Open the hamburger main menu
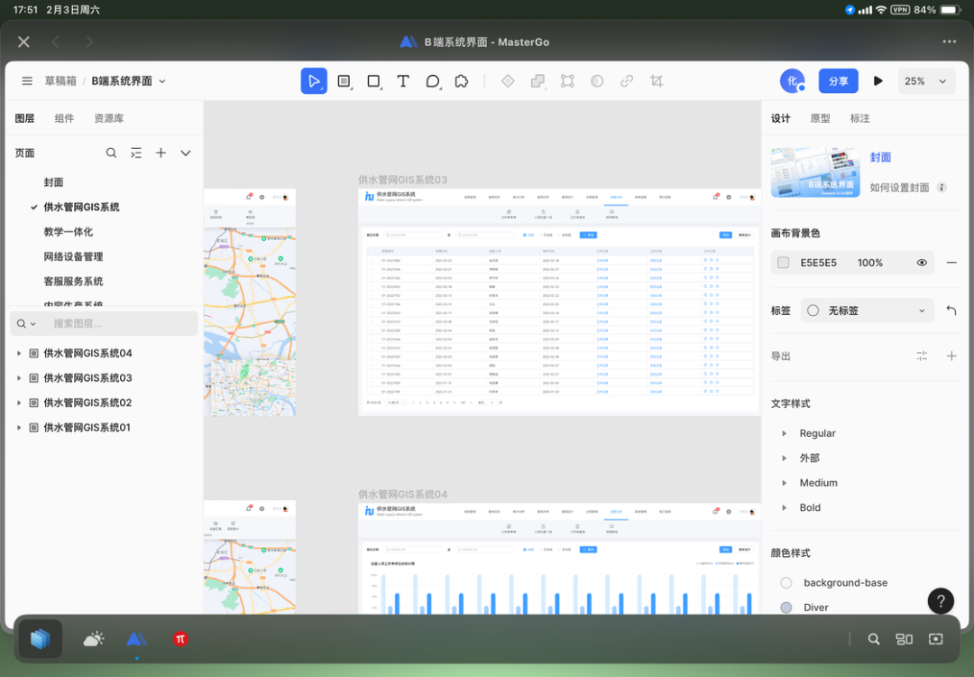This screenshot has width=974, height=677. tap(27, 81)
